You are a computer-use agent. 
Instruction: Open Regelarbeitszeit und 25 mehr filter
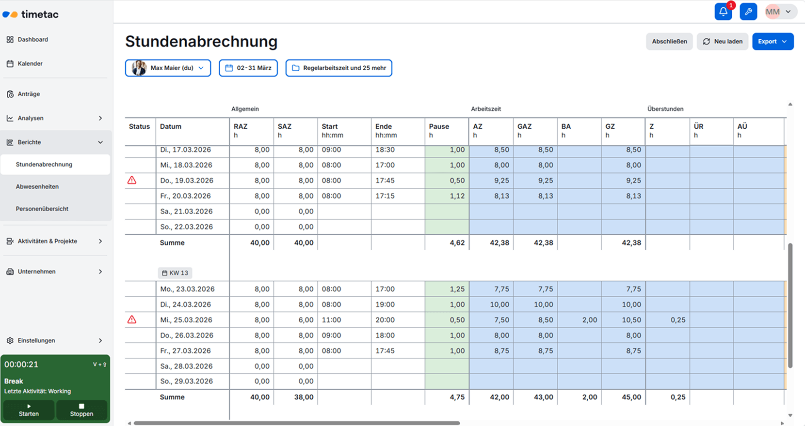point(339,68)
